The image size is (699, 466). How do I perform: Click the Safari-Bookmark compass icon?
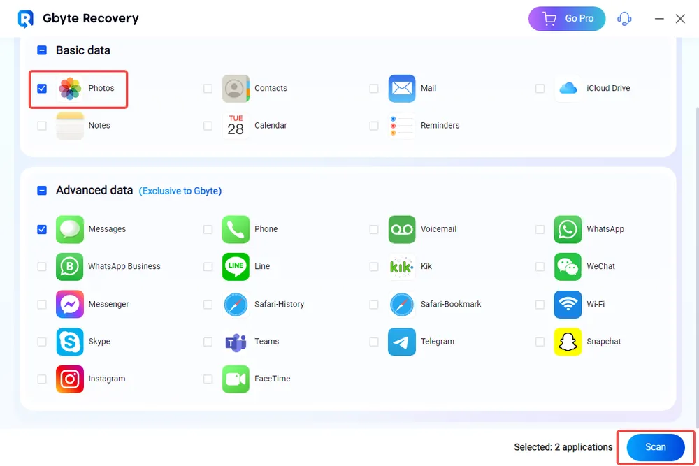(x=402, y=305)
